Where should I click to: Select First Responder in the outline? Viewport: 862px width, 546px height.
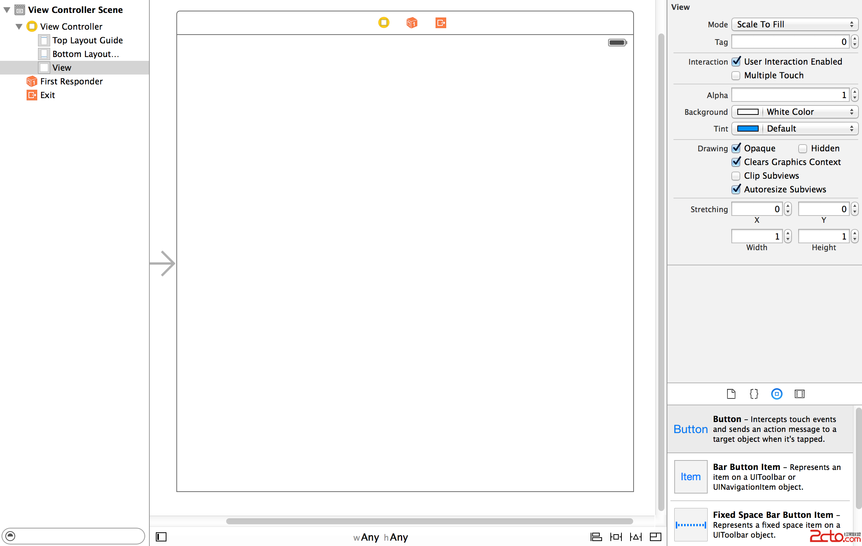71,81
